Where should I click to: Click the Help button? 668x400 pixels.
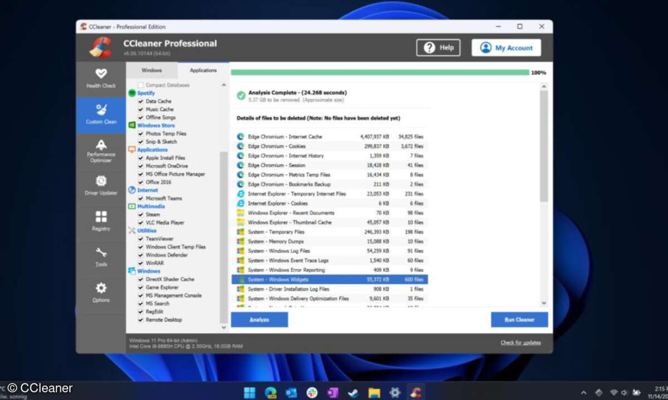(x=438, y=48)
